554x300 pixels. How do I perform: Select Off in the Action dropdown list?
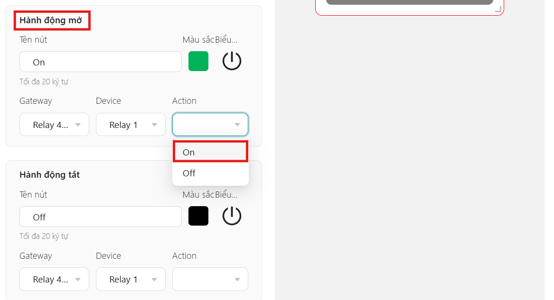[x=211, y=173]
